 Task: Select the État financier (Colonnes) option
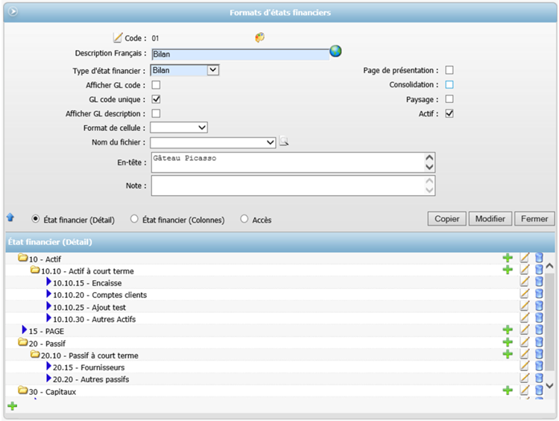point(134,220)
